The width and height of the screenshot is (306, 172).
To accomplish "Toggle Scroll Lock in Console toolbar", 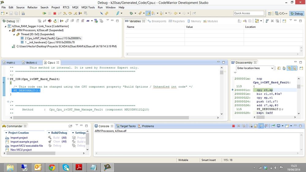I will coord(256,126).
